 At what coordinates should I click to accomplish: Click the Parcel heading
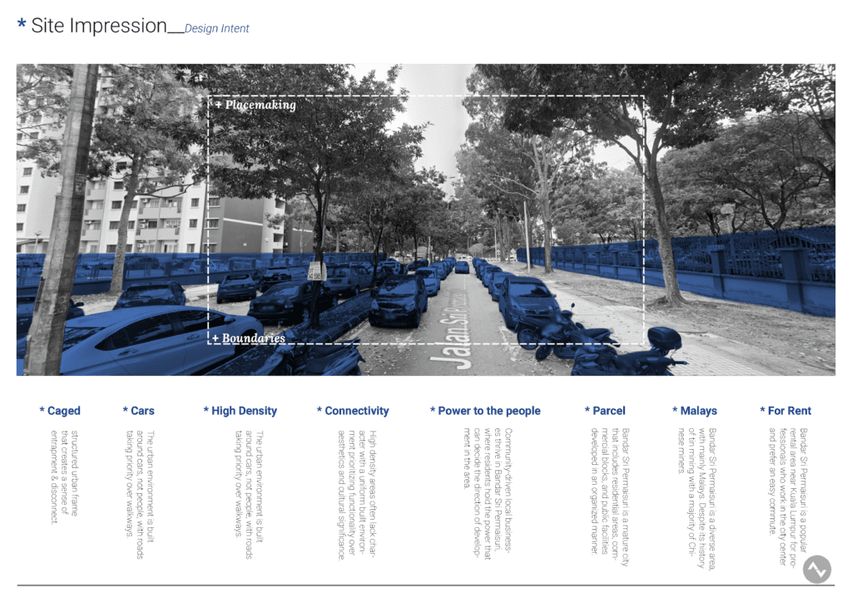[x=605, y=411]
